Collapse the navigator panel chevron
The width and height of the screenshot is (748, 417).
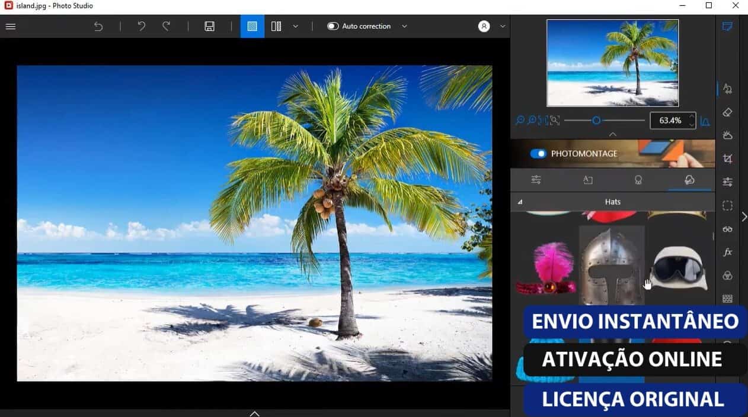pos(613,134)
